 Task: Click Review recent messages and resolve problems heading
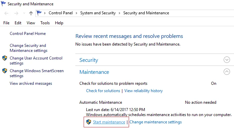pyautogui.click(x=129, y=36)
